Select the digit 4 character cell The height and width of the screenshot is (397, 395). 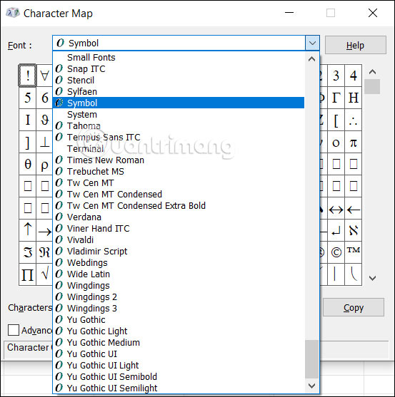coord(353,76)
